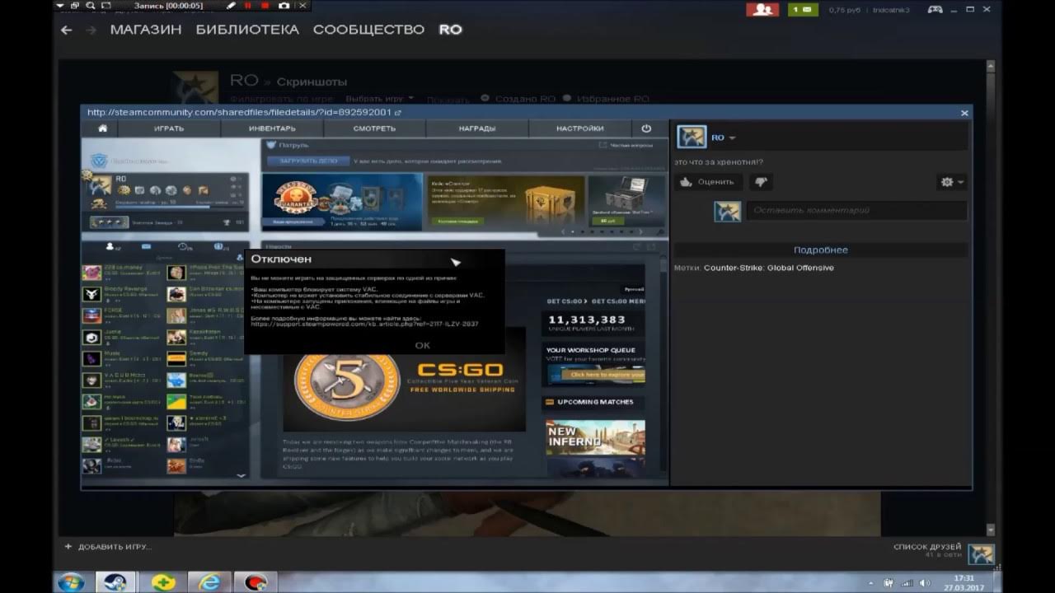Close the screenshot detail overlay
Image resolution: width=1055 pixels, height=593 pixels.
[964, 113]
